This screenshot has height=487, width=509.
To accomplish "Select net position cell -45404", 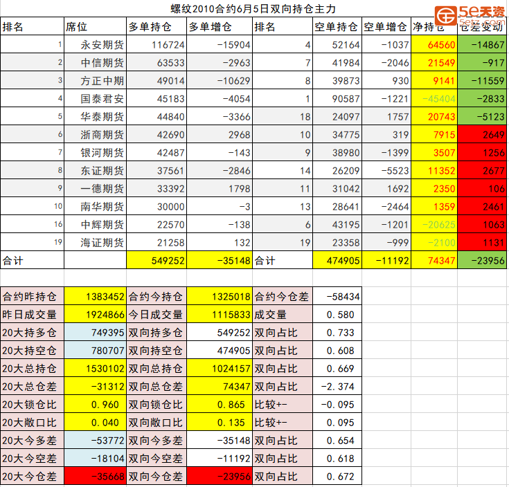I will point(434,98).
